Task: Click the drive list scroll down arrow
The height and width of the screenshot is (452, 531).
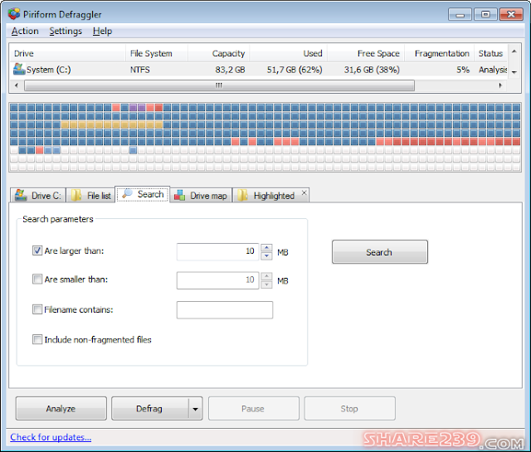Action: pos(514,72)
